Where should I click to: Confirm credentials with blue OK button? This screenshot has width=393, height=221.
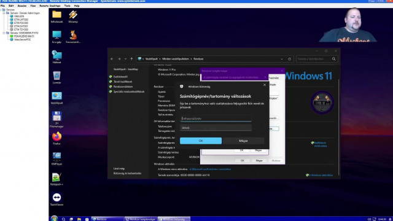click(201, 141)
